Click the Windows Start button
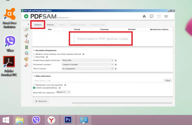192x125 pixels. 6,120
